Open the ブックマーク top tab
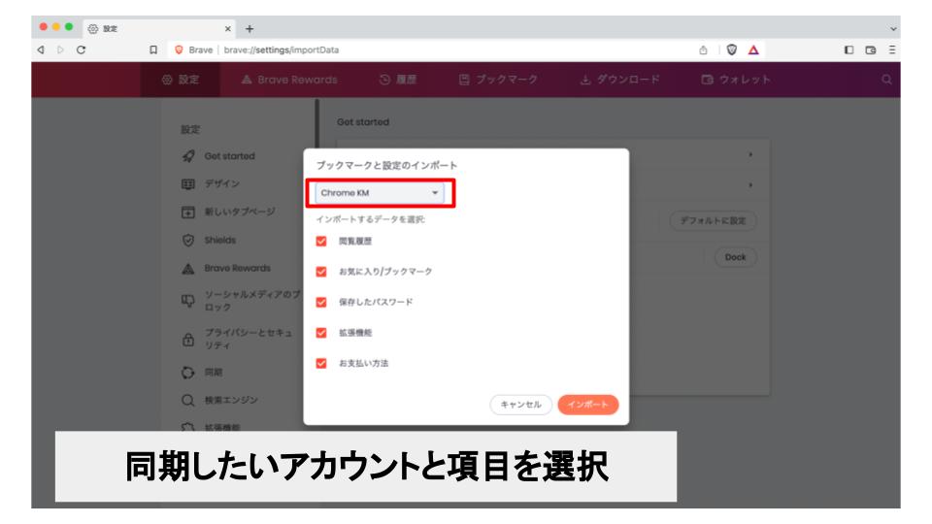This screenshot has height=524, width=932. coord(498,80)
